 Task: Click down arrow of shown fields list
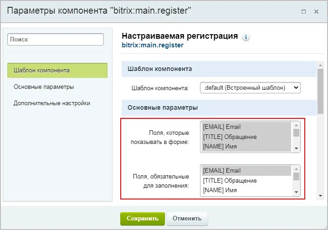pos(296,148)
